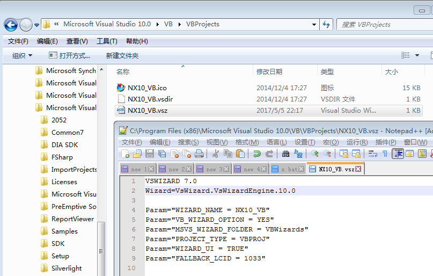The image size is (433, 276).
Task: Close the new 3 tab
Action: (x=226, y=169)
